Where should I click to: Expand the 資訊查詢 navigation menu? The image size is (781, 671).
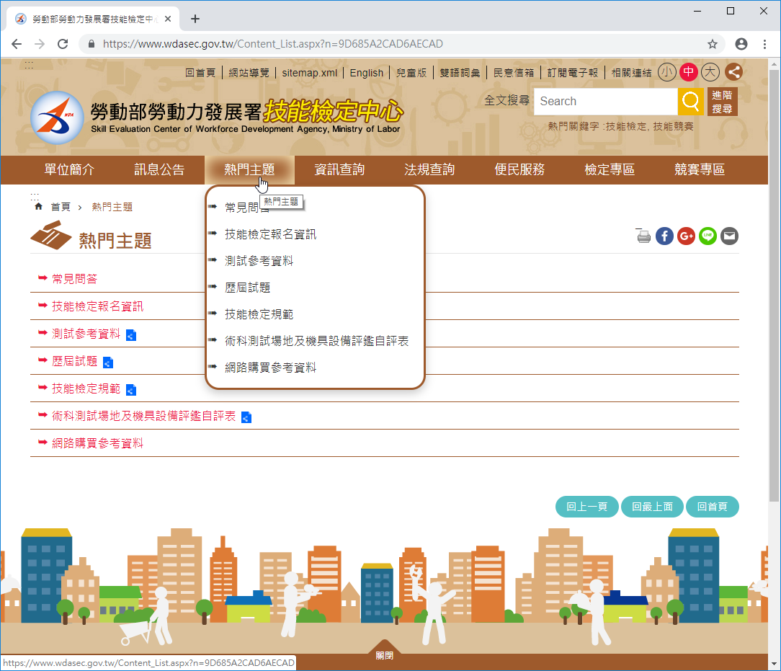[339, 170]
